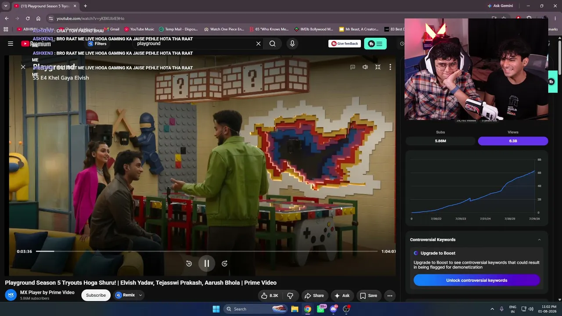Dislike this video

[x=290, y=295]
